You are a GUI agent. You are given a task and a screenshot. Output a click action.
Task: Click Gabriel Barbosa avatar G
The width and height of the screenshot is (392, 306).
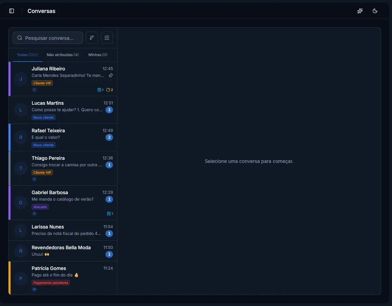[x=20, y=203]
